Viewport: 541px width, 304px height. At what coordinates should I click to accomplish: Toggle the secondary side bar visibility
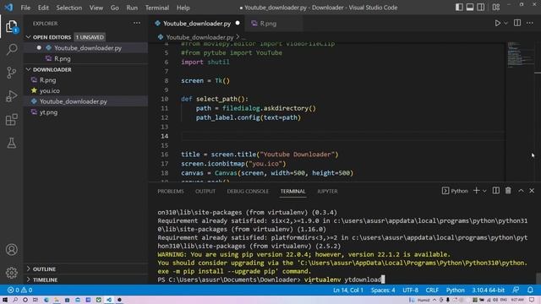pyautogui.click(x=481, y=8)
